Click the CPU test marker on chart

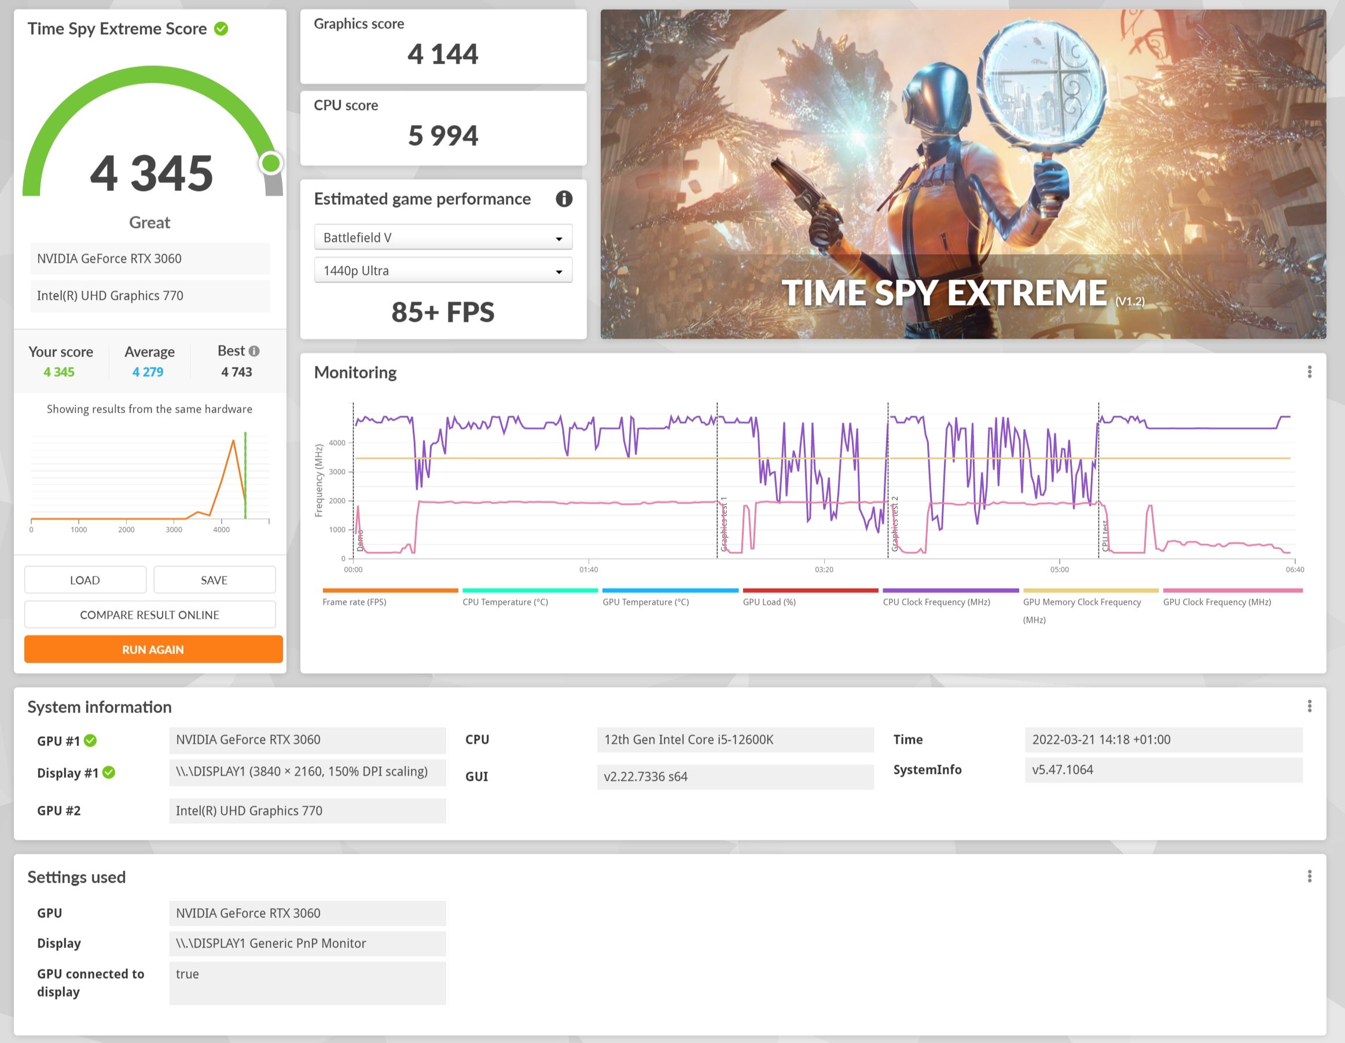[1105, 535]
